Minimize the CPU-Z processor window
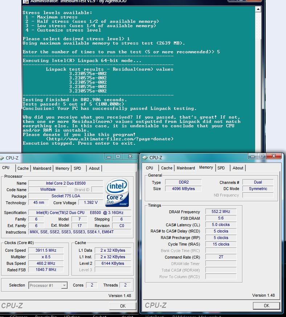This screenshot has height=317, width=286. (x=109, y=156)
